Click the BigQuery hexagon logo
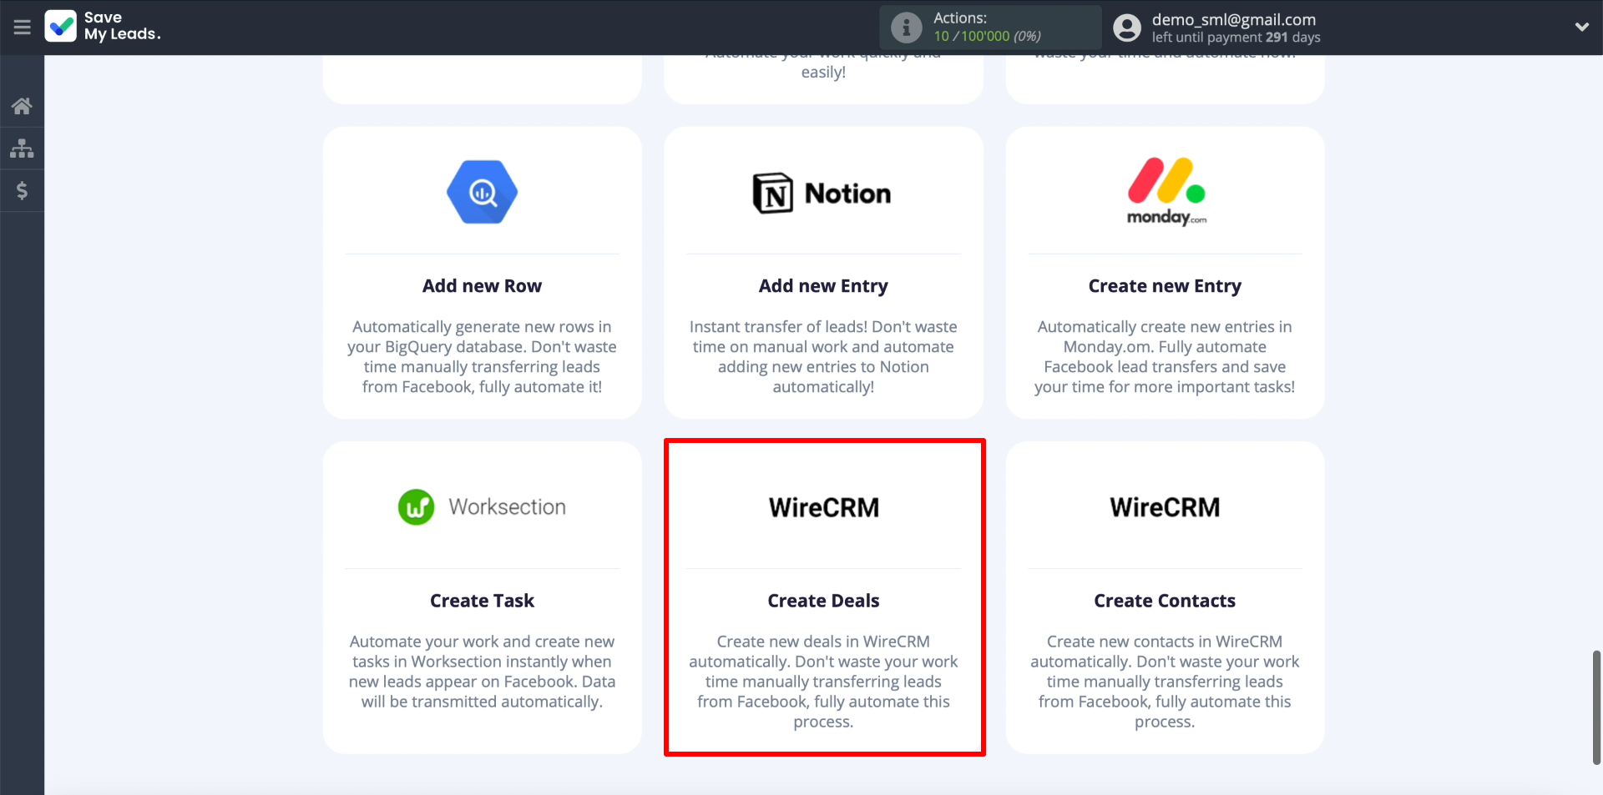Screen dimensions: 1603x795 click(482, 192)
